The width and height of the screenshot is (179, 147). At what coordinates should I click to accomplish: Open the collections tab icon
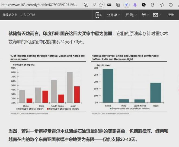pyautogui.click(x=118, y=5)
